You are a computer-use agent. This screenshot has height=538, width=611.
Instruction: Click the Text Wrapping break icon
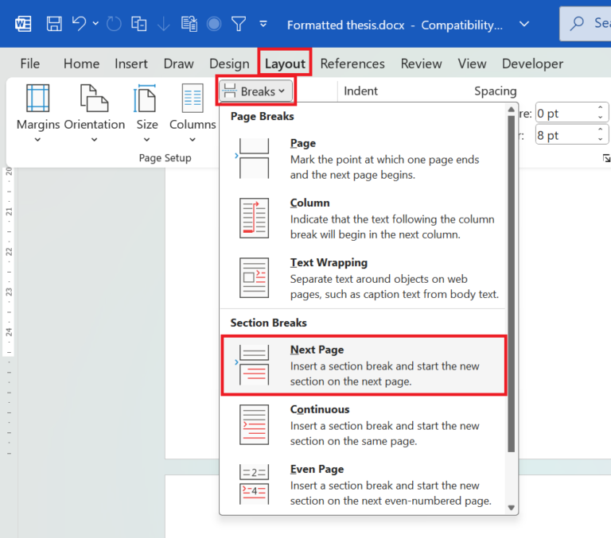(x=254, y=277)
